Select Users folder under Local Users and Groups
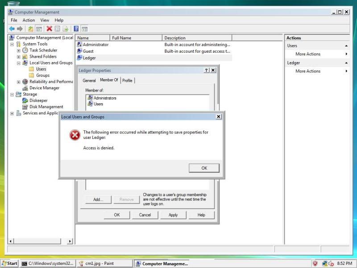This screenshot has width=357, height=268. (41, 69)
